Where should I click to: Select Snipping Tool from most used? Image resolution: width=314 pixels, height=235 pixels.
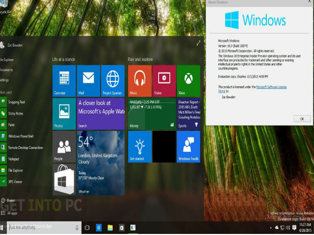18,102
